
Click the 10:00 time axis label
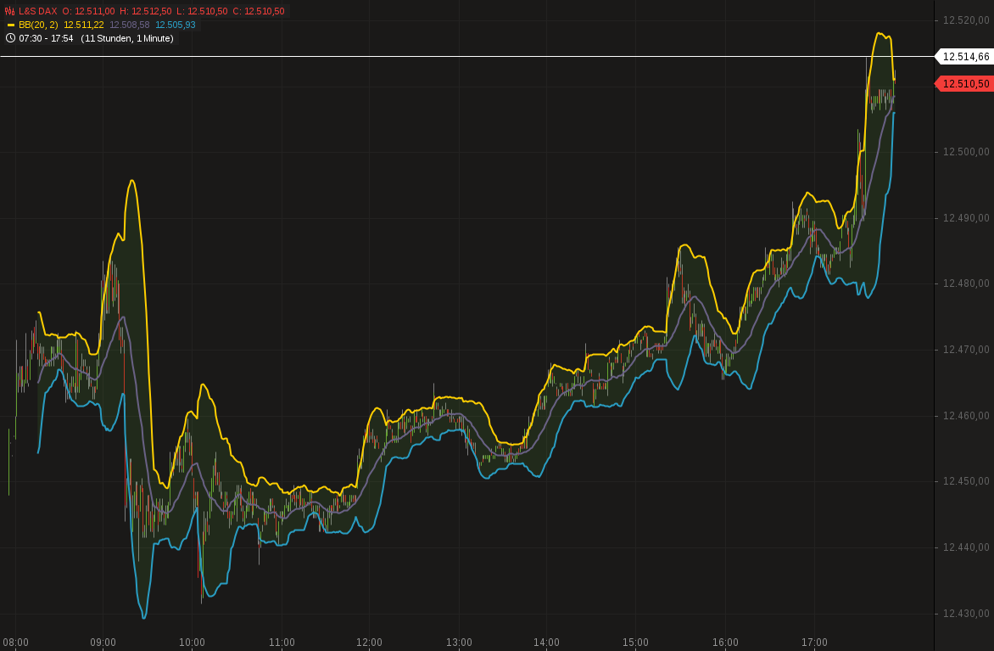192,643
